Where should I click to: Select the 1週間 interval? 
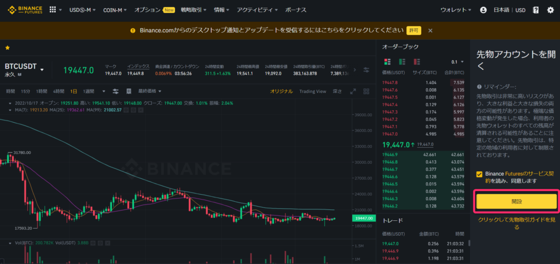89,91
